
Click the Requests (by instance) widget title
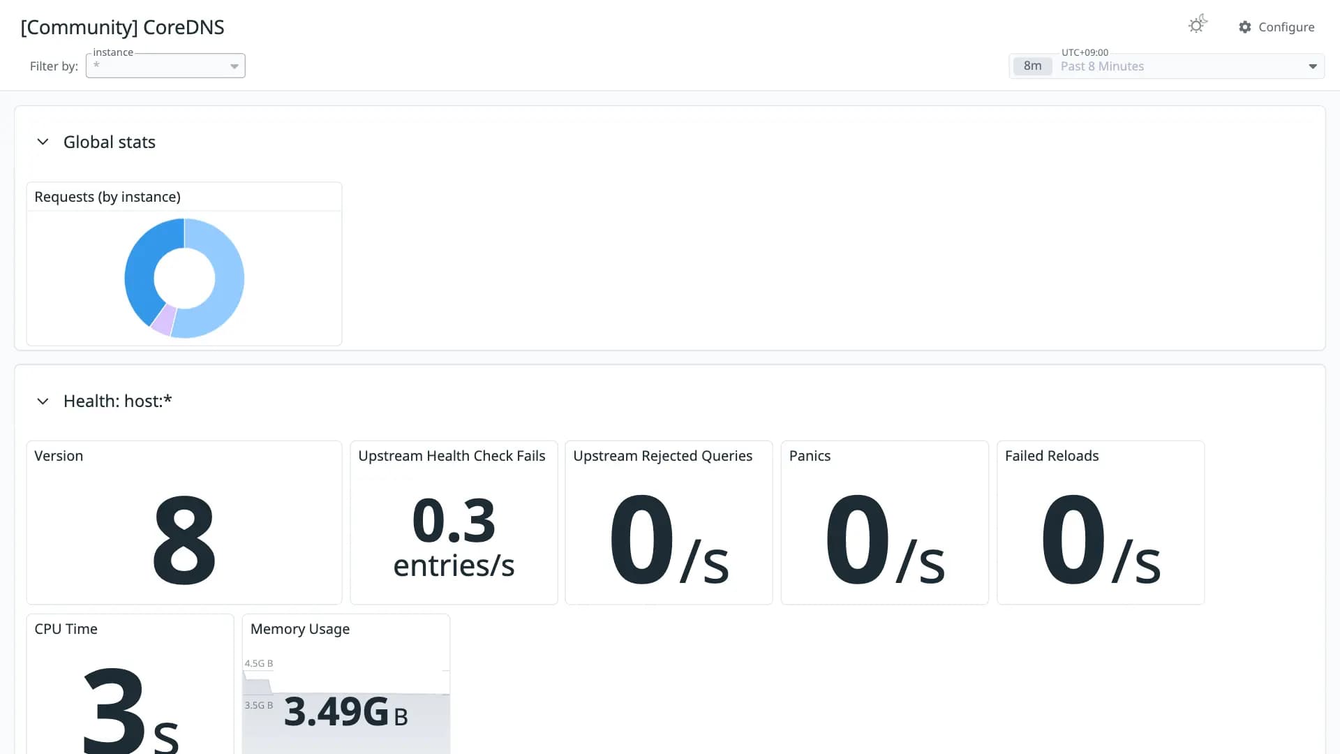point(107,197)
